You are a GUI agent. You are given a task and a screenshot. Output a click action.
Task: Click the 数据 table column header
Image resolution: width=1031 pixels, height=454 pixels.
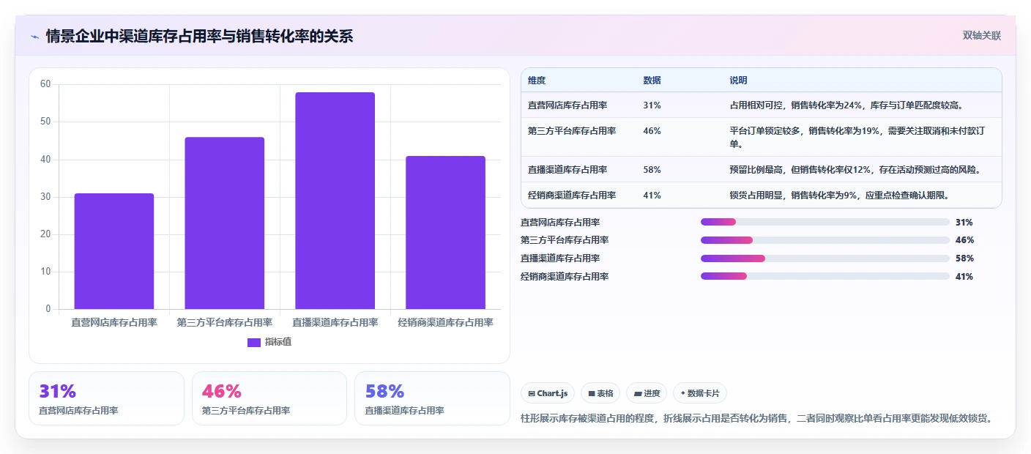(x=652, y=81)
